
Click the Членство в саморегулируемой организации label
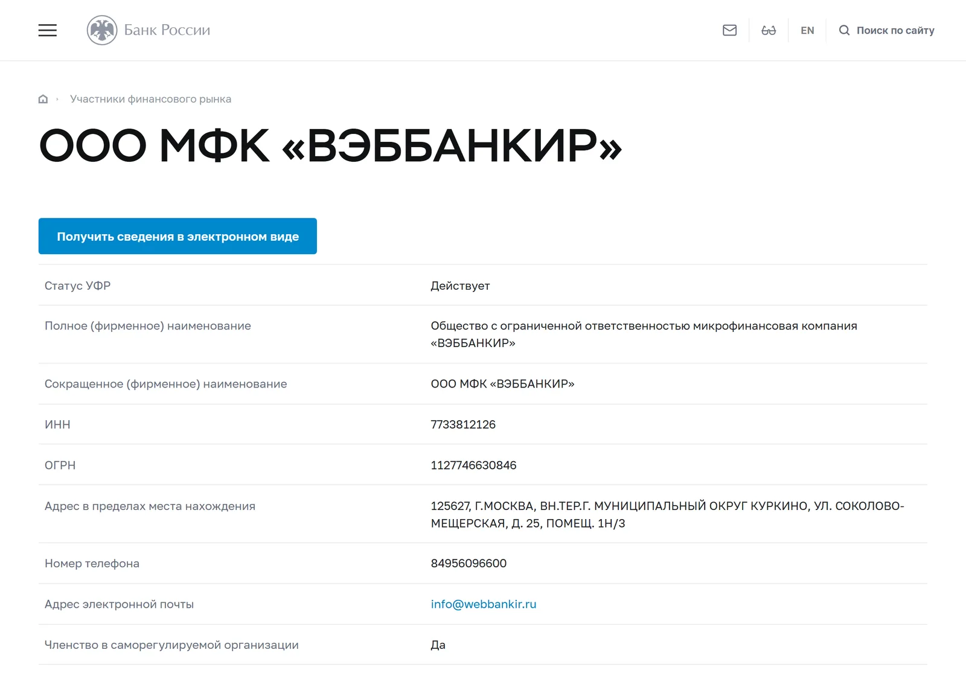(x=171, y=645)
